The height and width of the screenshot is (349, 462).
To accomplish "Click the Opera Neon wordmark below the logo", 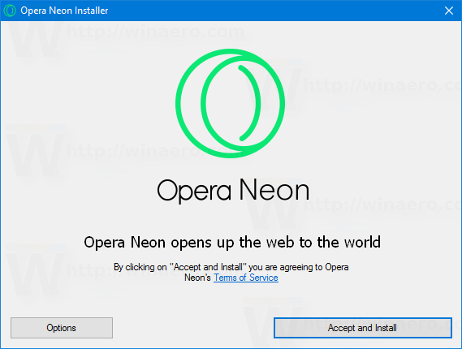I will 233,191.
